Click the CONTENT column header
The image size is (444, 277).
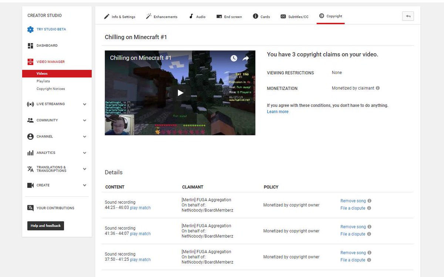tap(115, 187)
